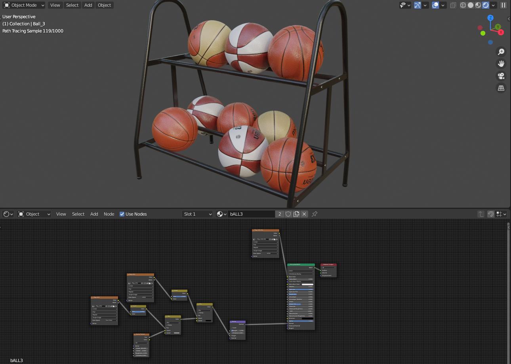511x364 pixels.
Task: Toggle X-ray display in viewport header
Action: coord(453,5)
